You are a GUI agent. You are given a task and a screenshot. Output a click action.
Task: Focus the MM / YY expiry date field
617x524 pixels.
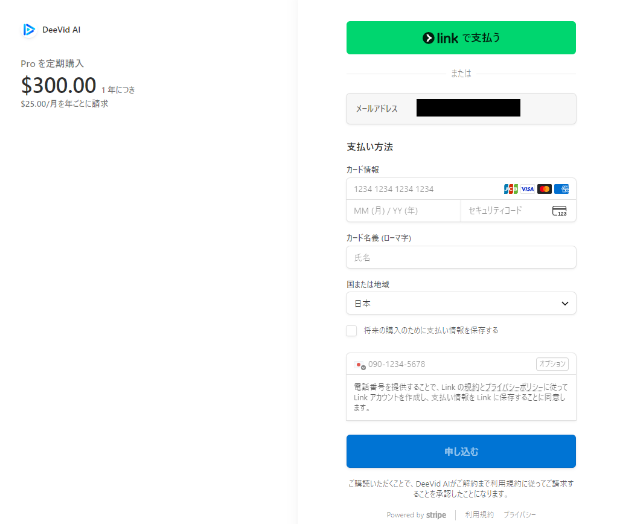coord(403,211)
